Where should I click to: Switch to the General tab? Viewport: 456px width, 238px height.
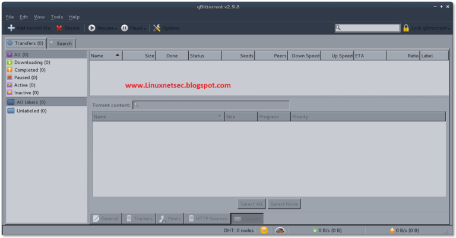point(106,218)
